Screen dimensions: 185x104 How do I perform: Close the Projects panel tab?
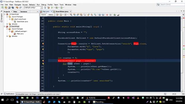pos(12,12)
